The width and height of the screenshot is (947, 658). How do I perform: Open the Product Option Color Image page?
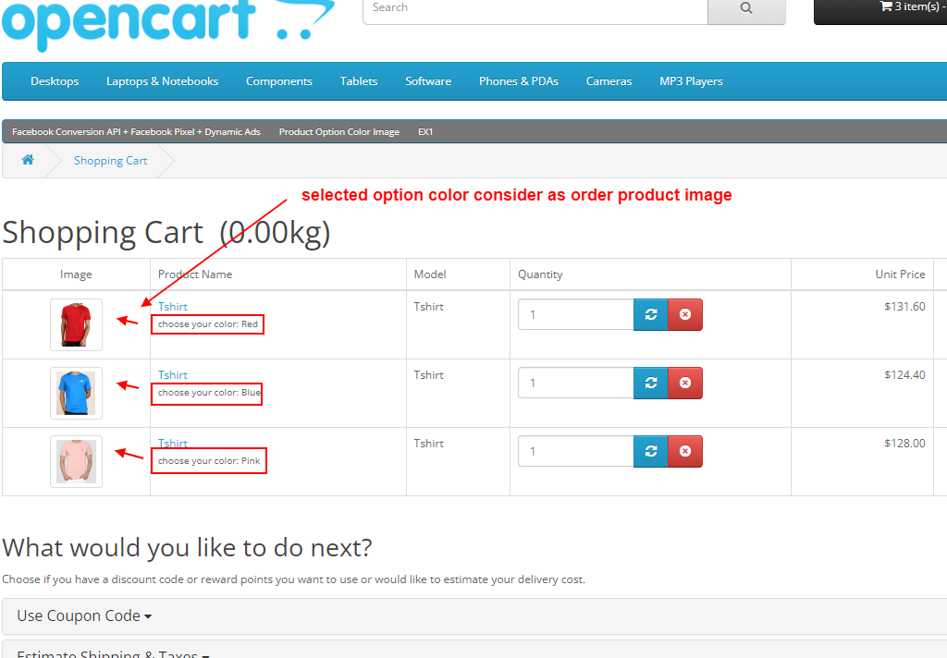pos(338,131)
